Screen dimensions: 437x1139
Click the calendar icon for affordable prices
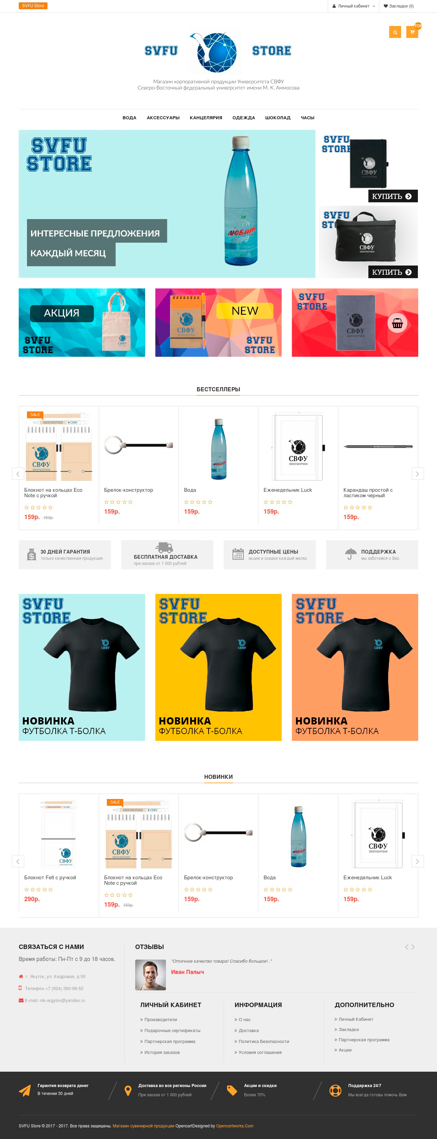tap(238, 554)
